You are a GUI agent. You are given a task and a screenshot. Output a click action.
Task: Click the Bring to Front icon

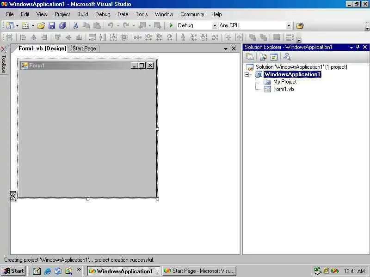click(x=253, y=37)
